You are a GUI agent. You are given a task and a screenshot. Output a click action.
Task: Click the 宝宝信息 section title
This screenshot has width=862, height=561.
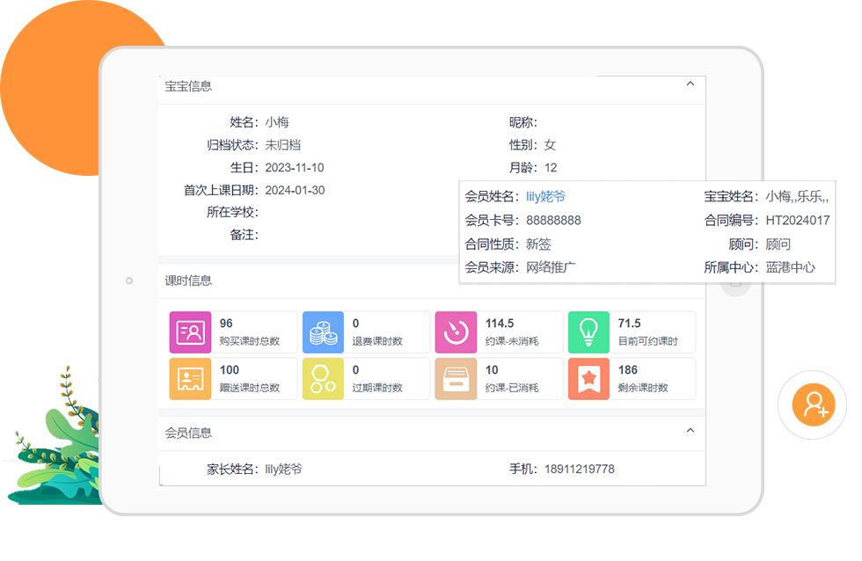tap(188, 86)
